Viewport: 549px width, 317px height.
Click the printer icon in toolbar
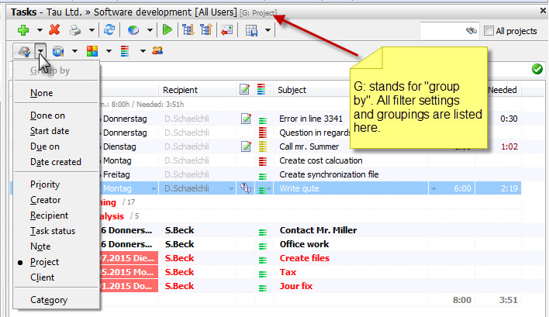[75, 30]
